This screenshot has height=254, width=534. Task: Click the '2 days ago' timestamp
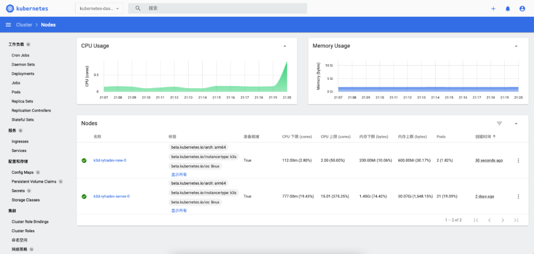point(485,197)
